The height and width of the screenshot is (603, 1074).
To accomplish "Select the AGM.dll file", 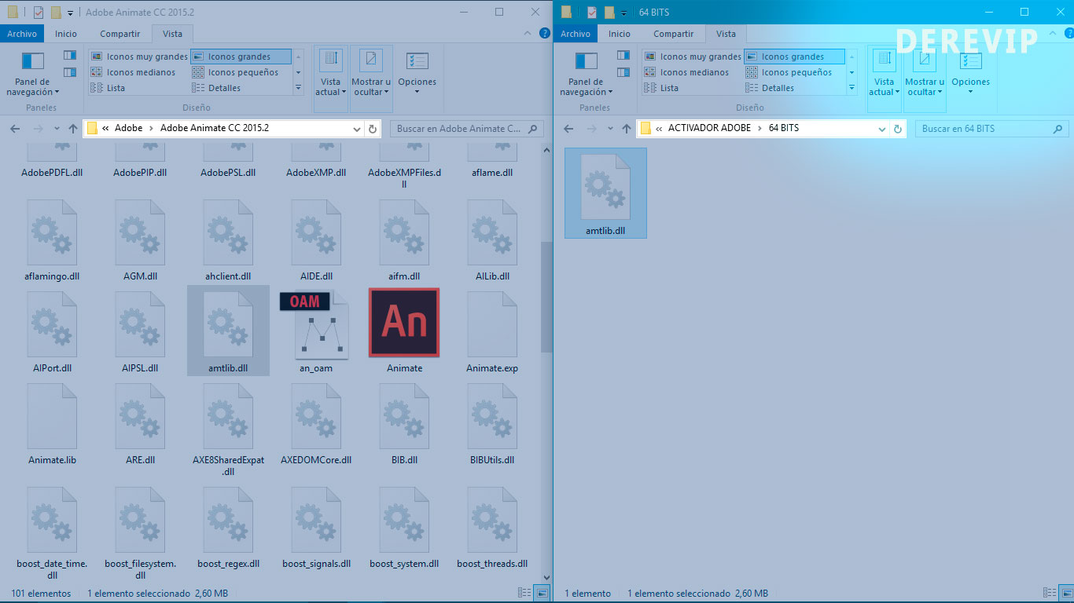I will coord(140,239).
